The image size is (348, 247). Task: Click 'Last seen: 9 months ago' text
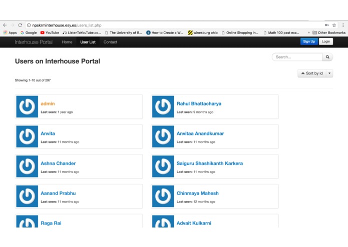coord(195,112)
